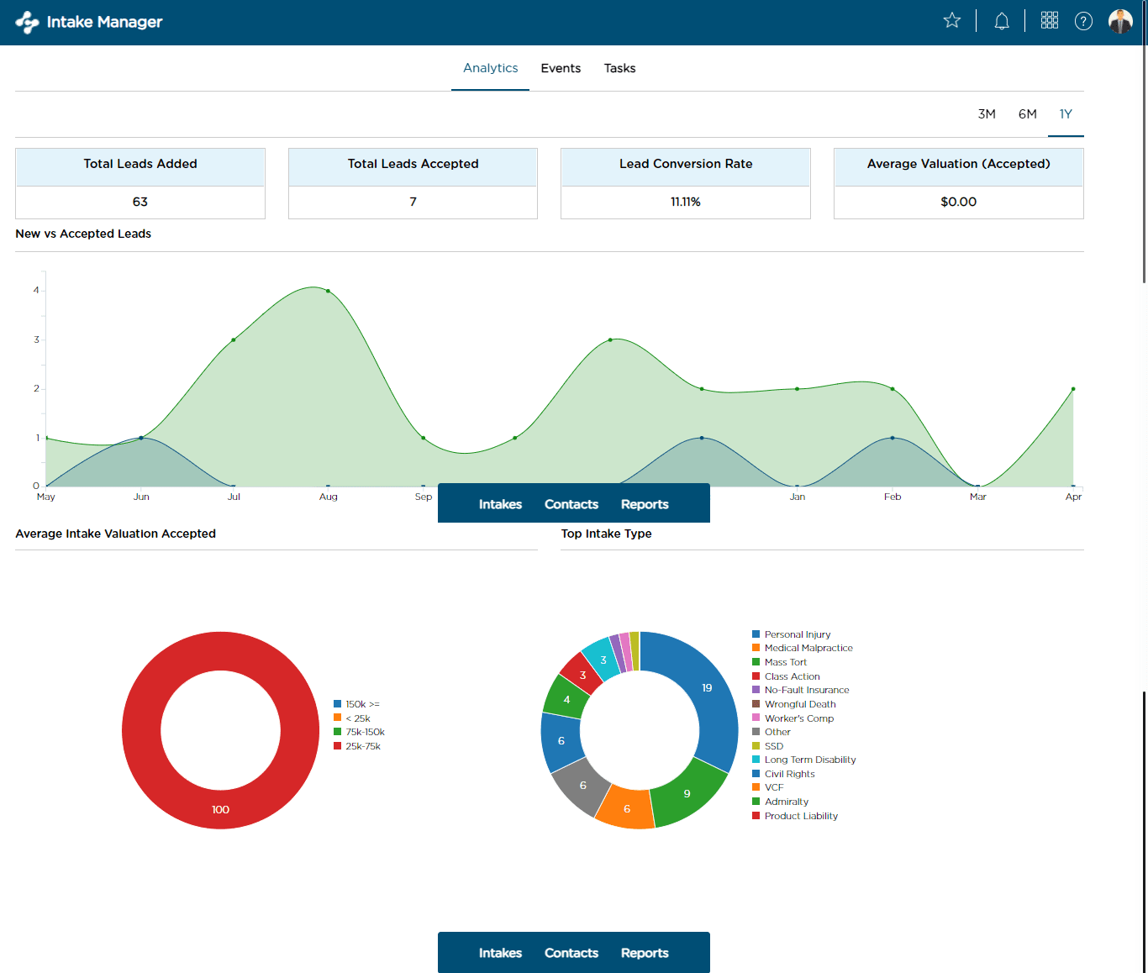Screen dimensions: 1148x973
Task: Switch to the Events tab
Action: [x=561, y=68]
